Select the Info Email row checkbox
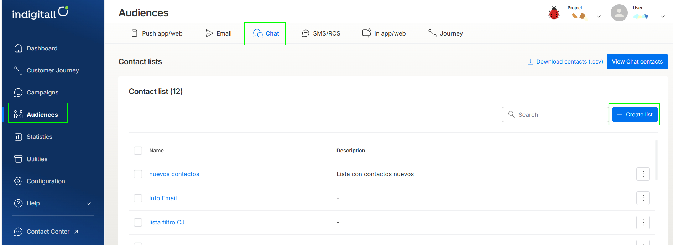 [138, 198]
